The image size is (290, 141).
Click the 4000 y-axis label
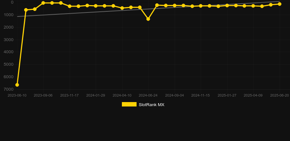pos(8,52)
